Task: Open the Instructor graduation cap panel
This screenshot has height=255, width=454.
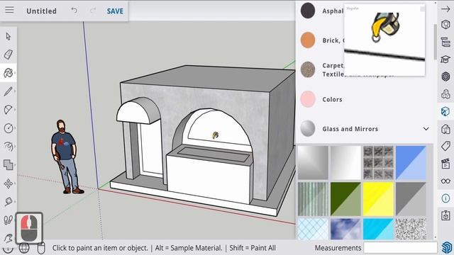Action: [445, 59]
